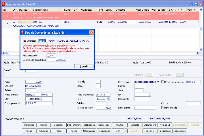
Task: Click the Contrato input field
Action: point(193,103)
